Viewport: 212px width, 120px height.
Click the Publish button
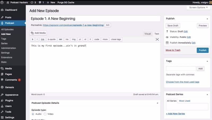[202, 50]
